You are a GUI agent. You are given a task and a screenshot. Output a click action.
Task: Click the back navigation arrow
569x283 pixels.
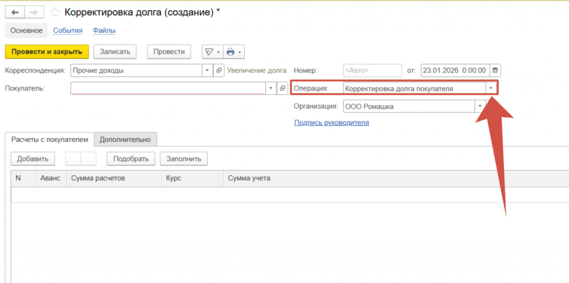[15, 12]
